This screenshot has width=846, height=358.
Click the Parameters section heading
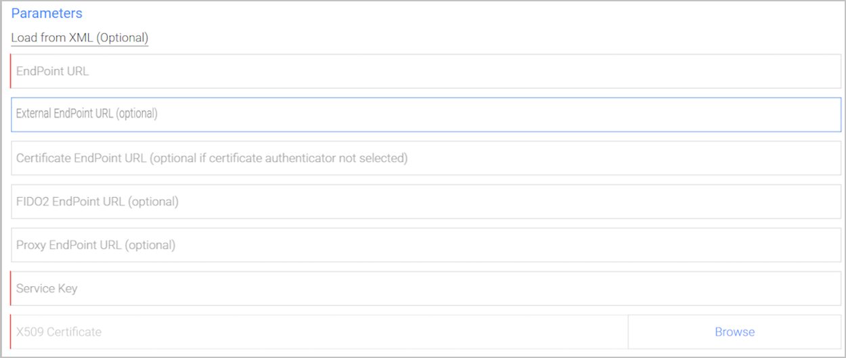[47, 14]
